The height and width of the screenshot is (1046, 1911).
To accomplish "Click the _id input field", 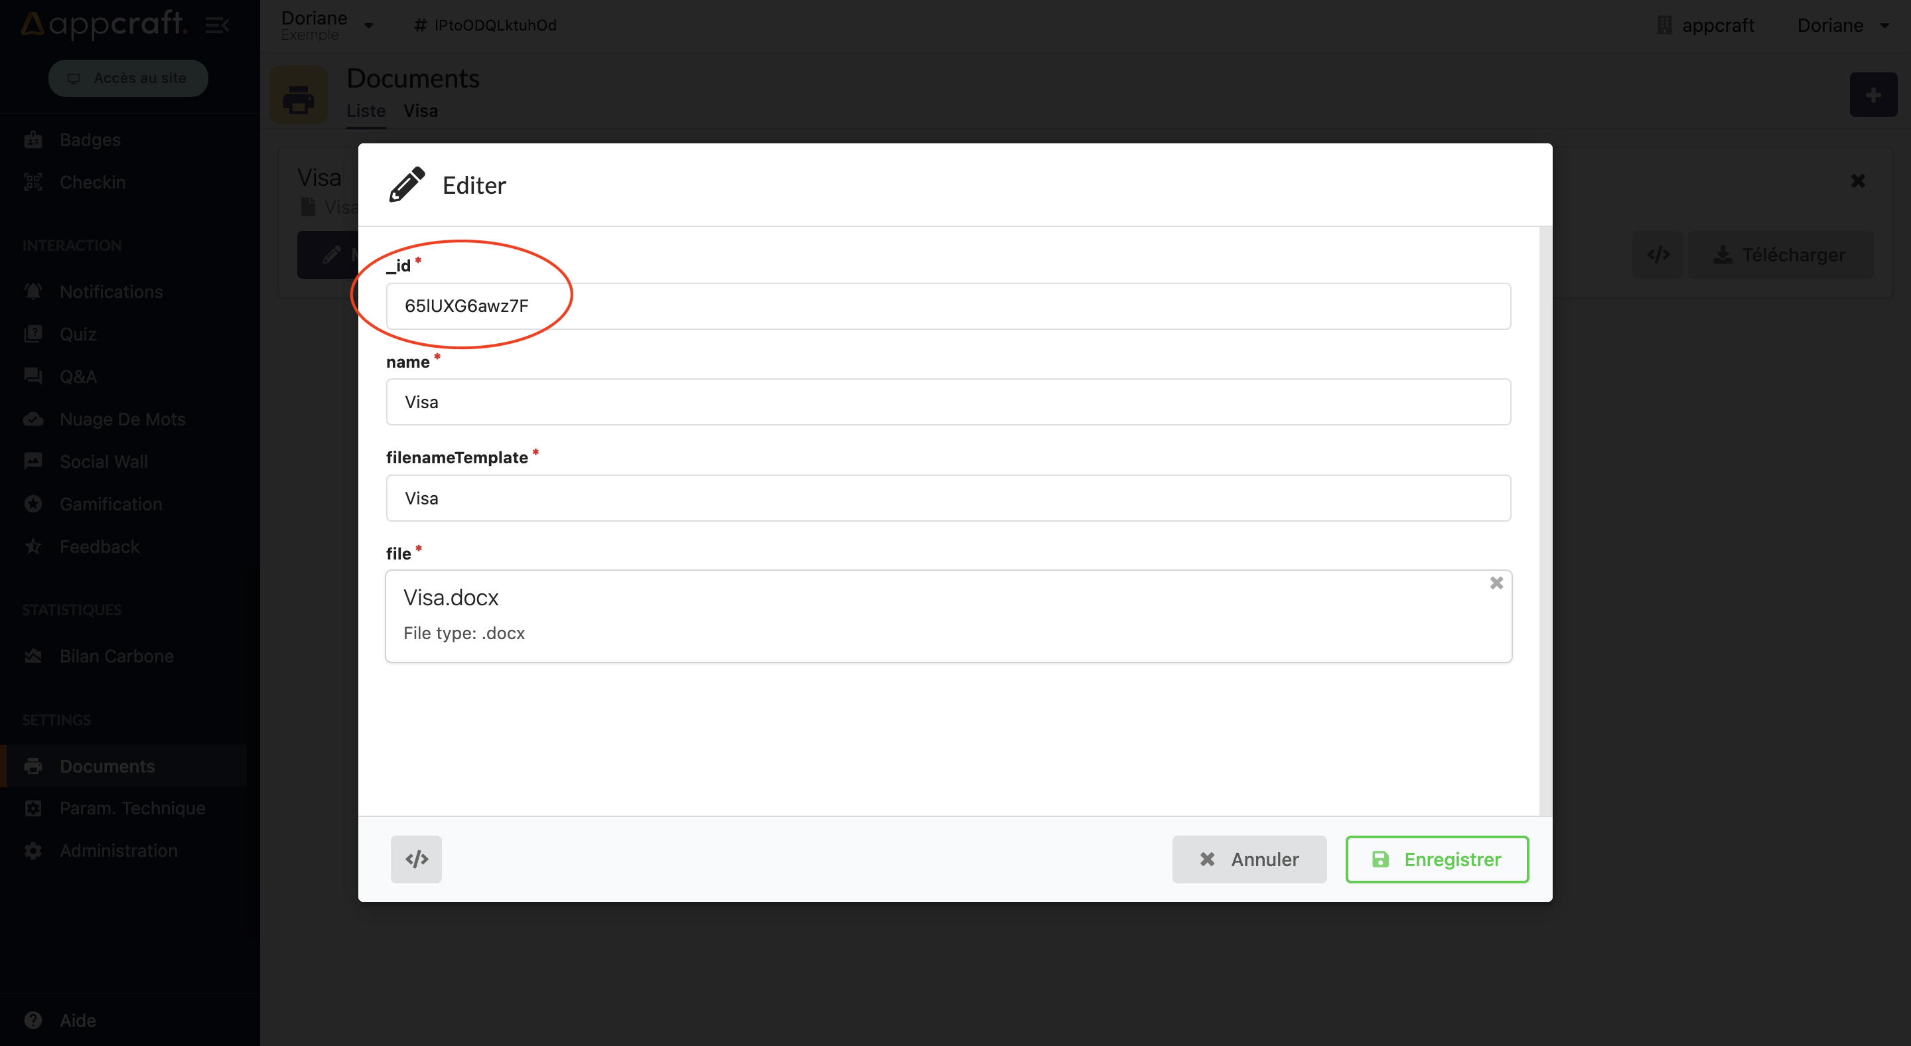I will pos(948,305).
